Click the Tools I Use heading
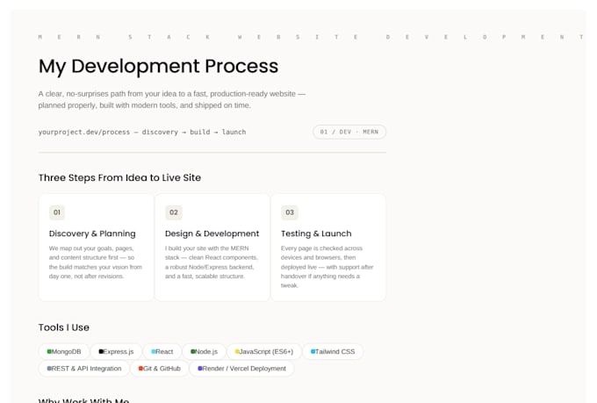597x403 pixels. point(63,327)
